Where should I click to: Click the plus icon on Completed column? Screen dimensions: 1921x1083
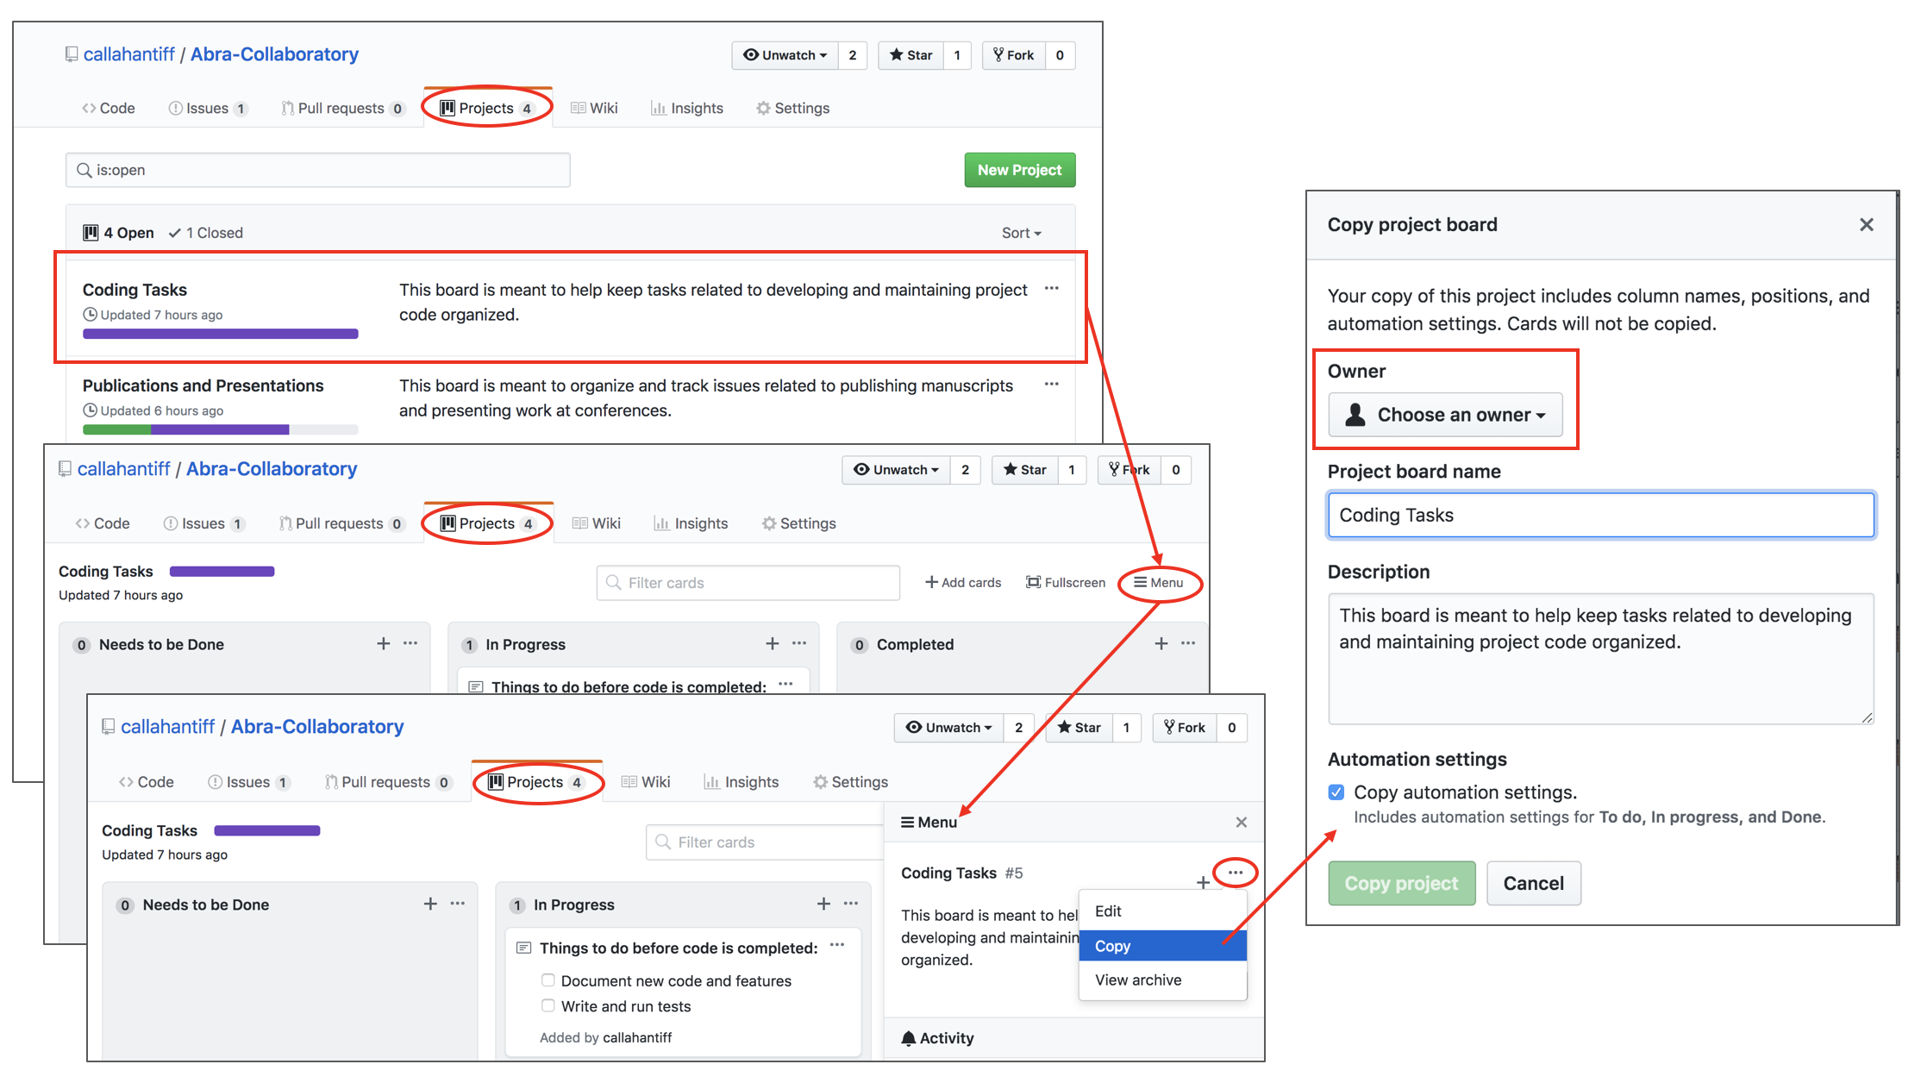[x=1161, y=643]
